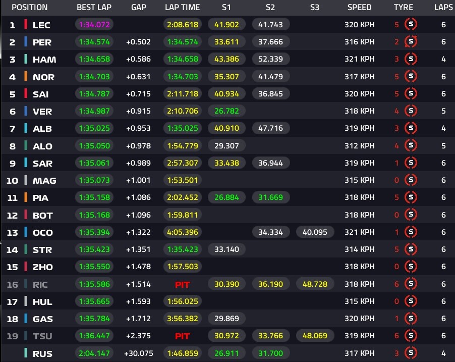Viewport: 455px width, 362px height.
Task: Click the LAP TIME column header
Action: 182,7
